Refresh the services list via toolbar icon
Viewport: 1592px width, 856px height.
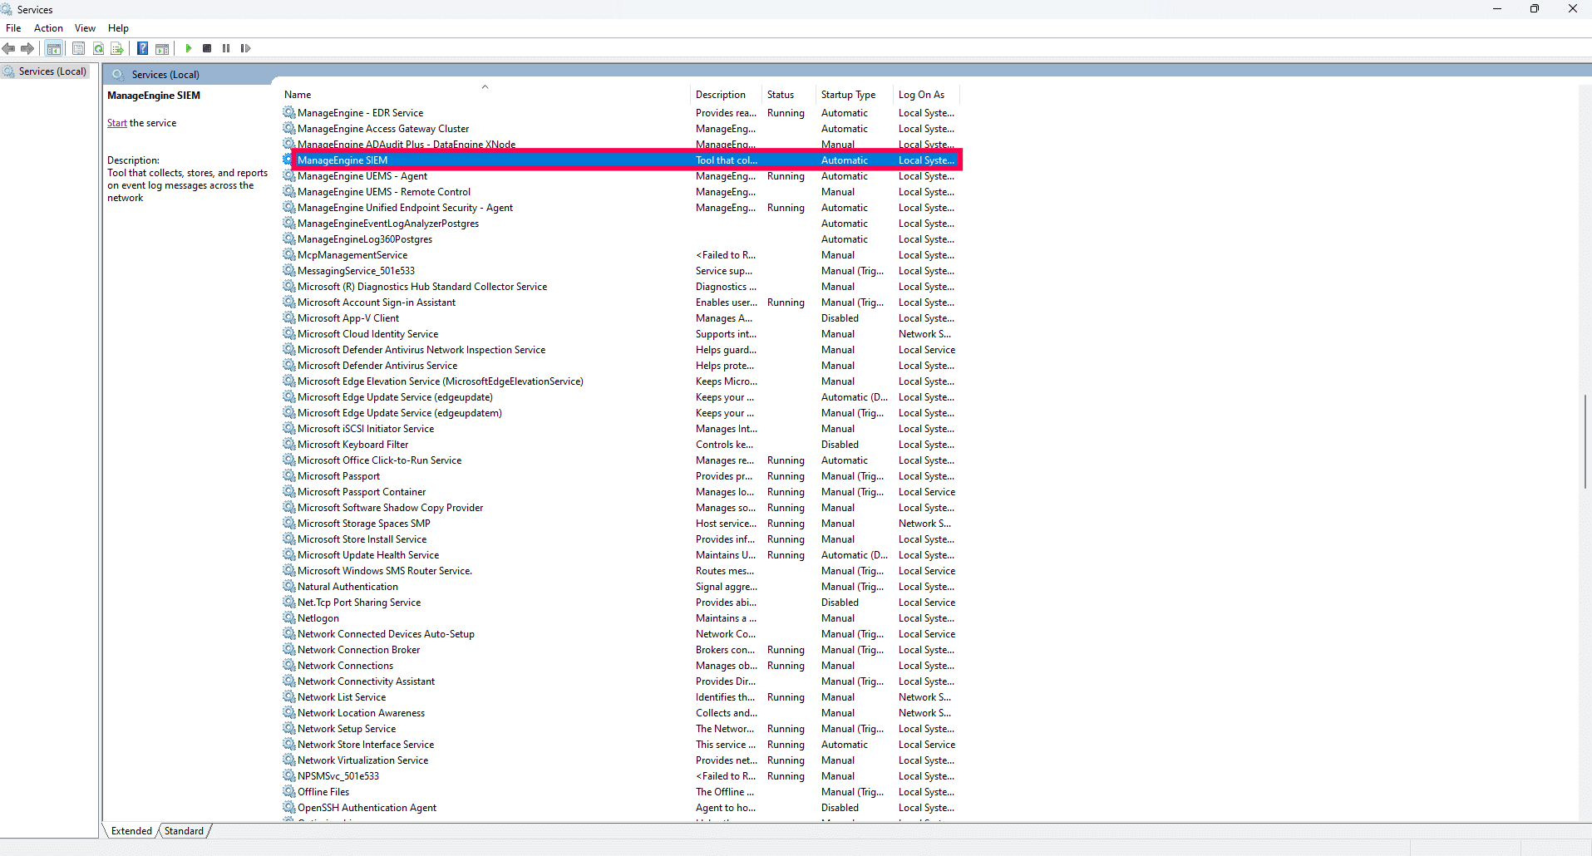(x=99, y=48)
